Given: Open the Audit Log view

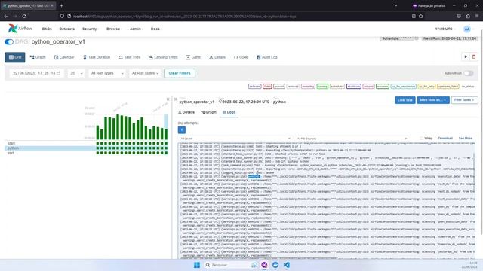Looking at the screenshot, I should coord(266,57).
